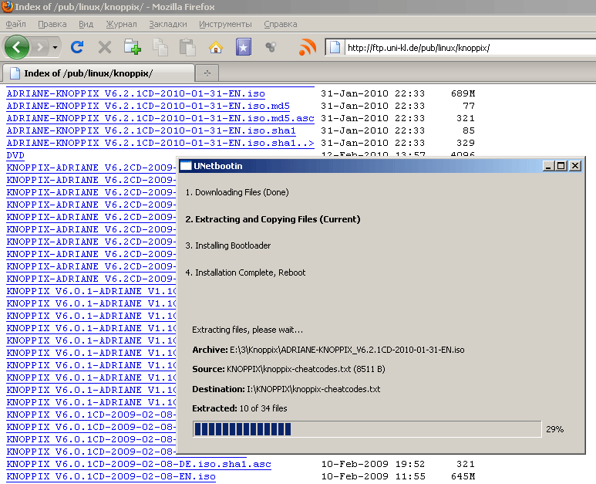The image size is (596, 484).
Task: Open the Справка menu
Action: (281, 24)
